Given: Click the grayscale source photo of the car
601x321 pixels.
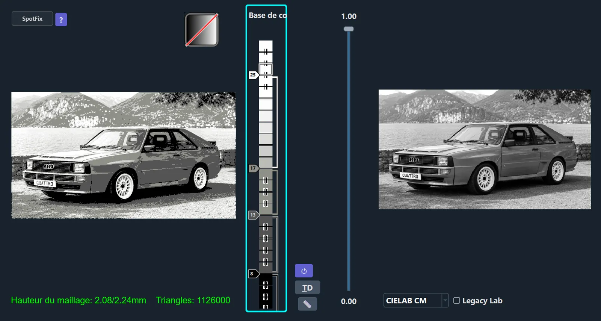Looking at the screenshot, I should coord(485,149).
